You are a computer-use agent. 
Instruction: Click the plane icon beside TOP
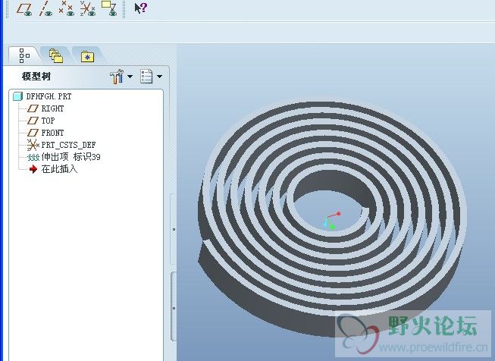33,121
